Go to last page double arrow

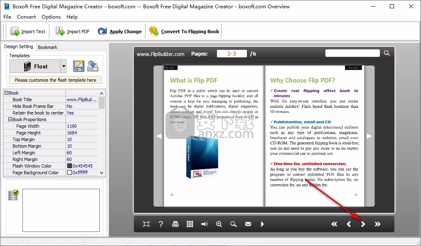377,224
